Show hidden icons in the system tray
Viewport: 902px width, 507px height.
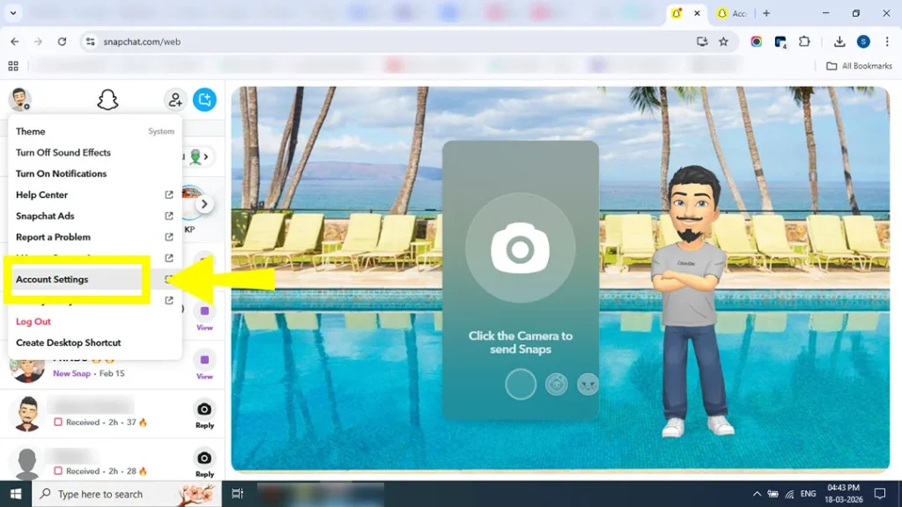pos(757,494)
